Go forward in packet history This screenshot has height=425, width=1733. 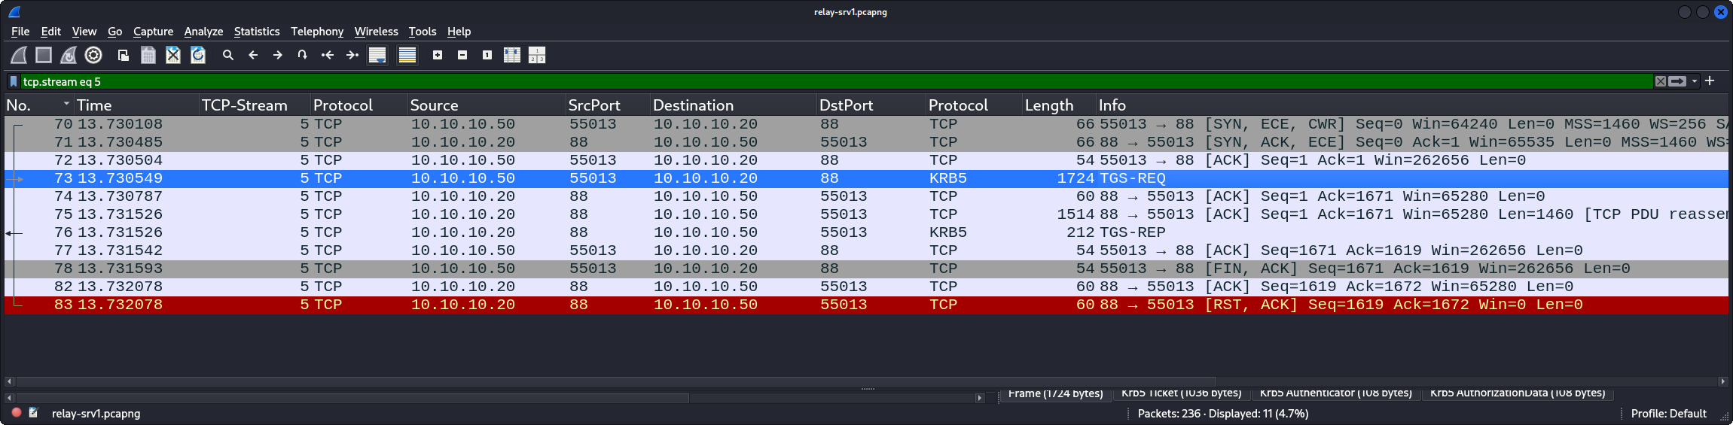[278, 55]
